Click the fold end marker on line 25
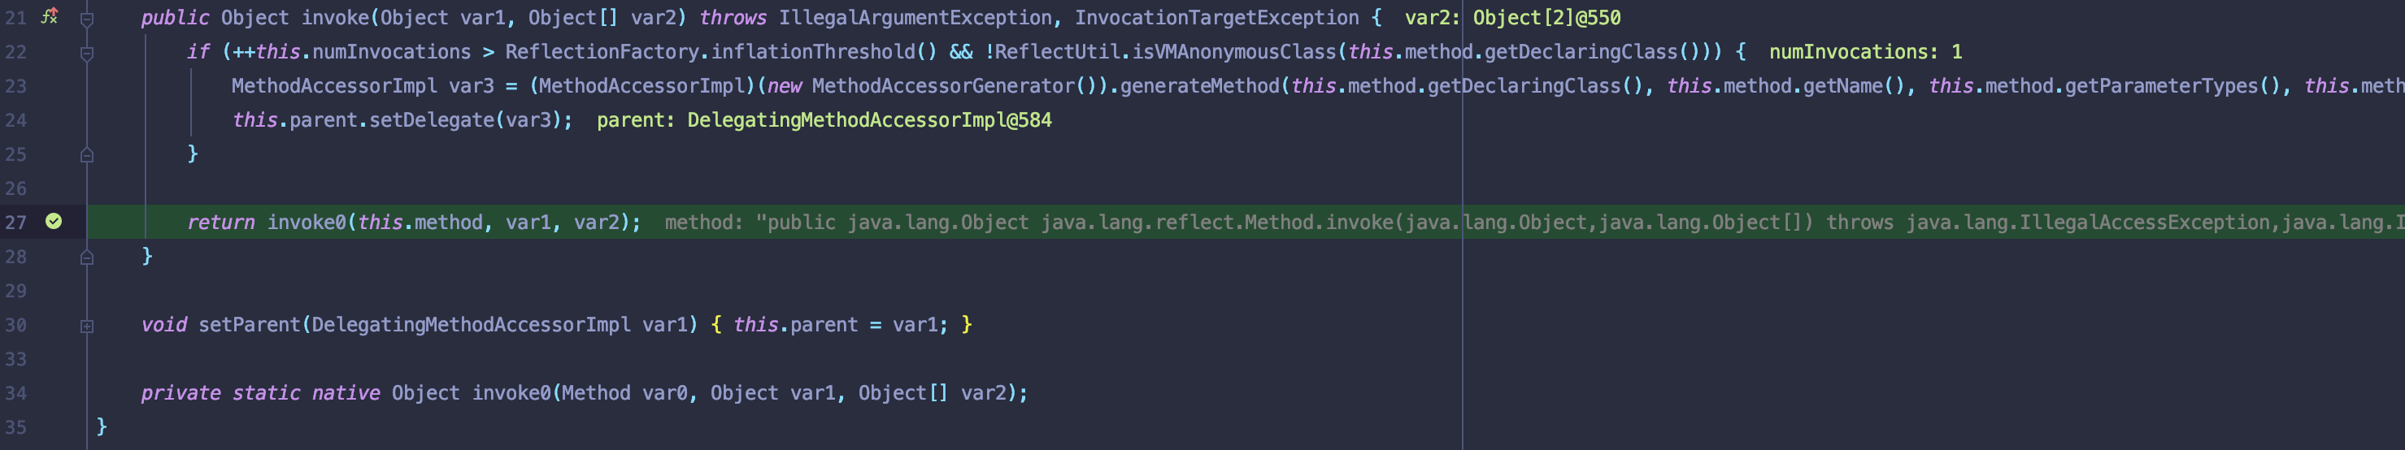 pos(87,155)
